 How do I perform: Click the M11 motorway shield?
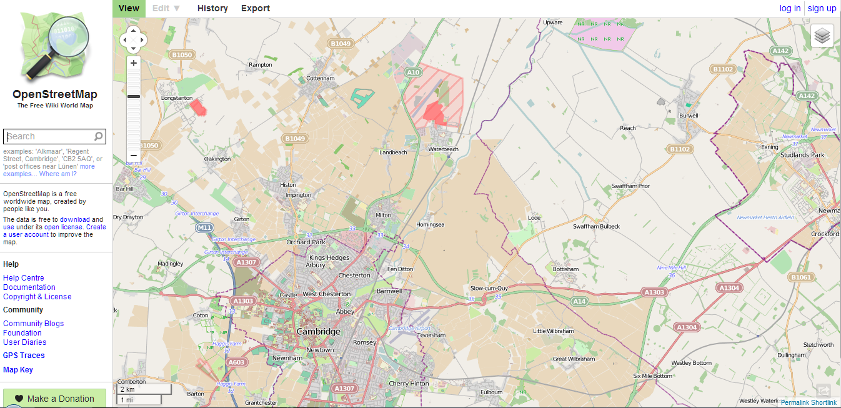204,228
